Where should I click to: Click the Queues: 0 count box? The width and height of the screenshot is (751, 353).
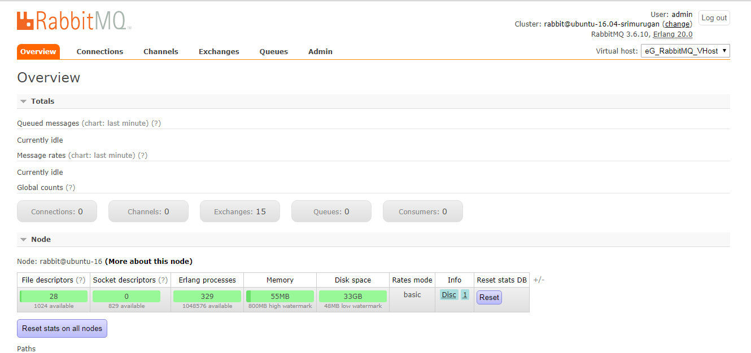pos(331,211)
